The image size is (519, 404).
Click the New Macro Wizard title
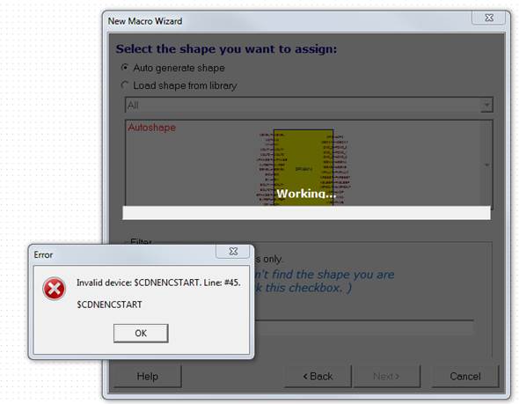coord(145,21)
